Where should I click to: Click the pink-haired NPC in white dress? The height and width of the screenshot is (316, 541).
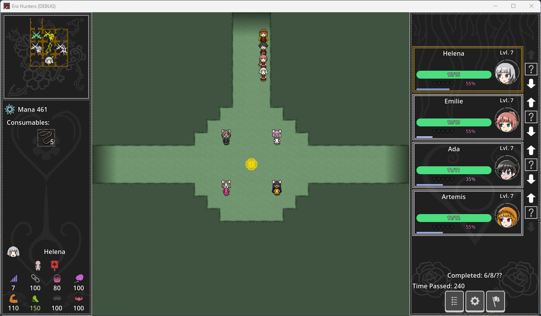277,137
